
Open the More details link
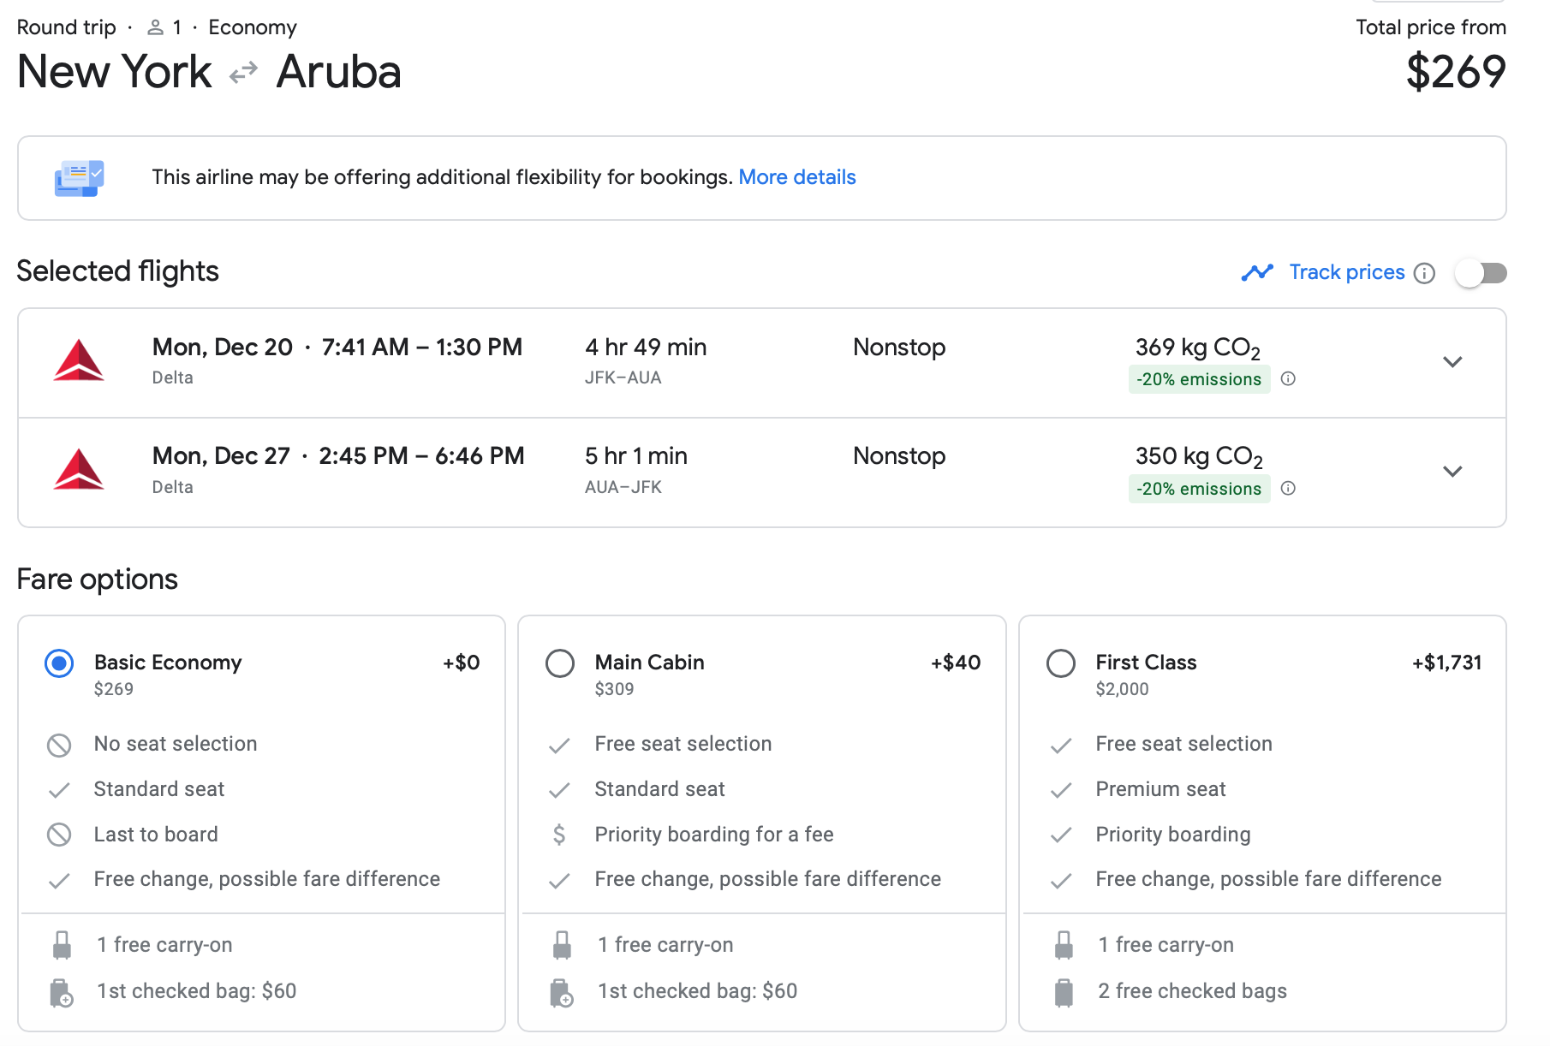797,177
